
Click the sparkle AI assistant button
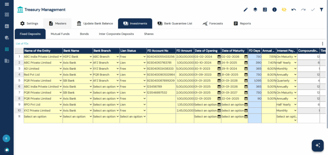pyautogui.click(x=318, y=145)
